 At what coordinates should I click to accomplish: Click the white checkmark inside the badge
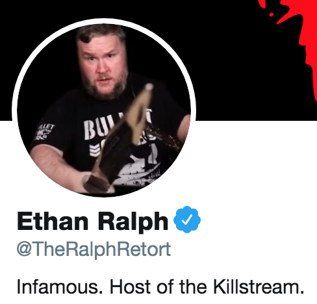point(186,220)
